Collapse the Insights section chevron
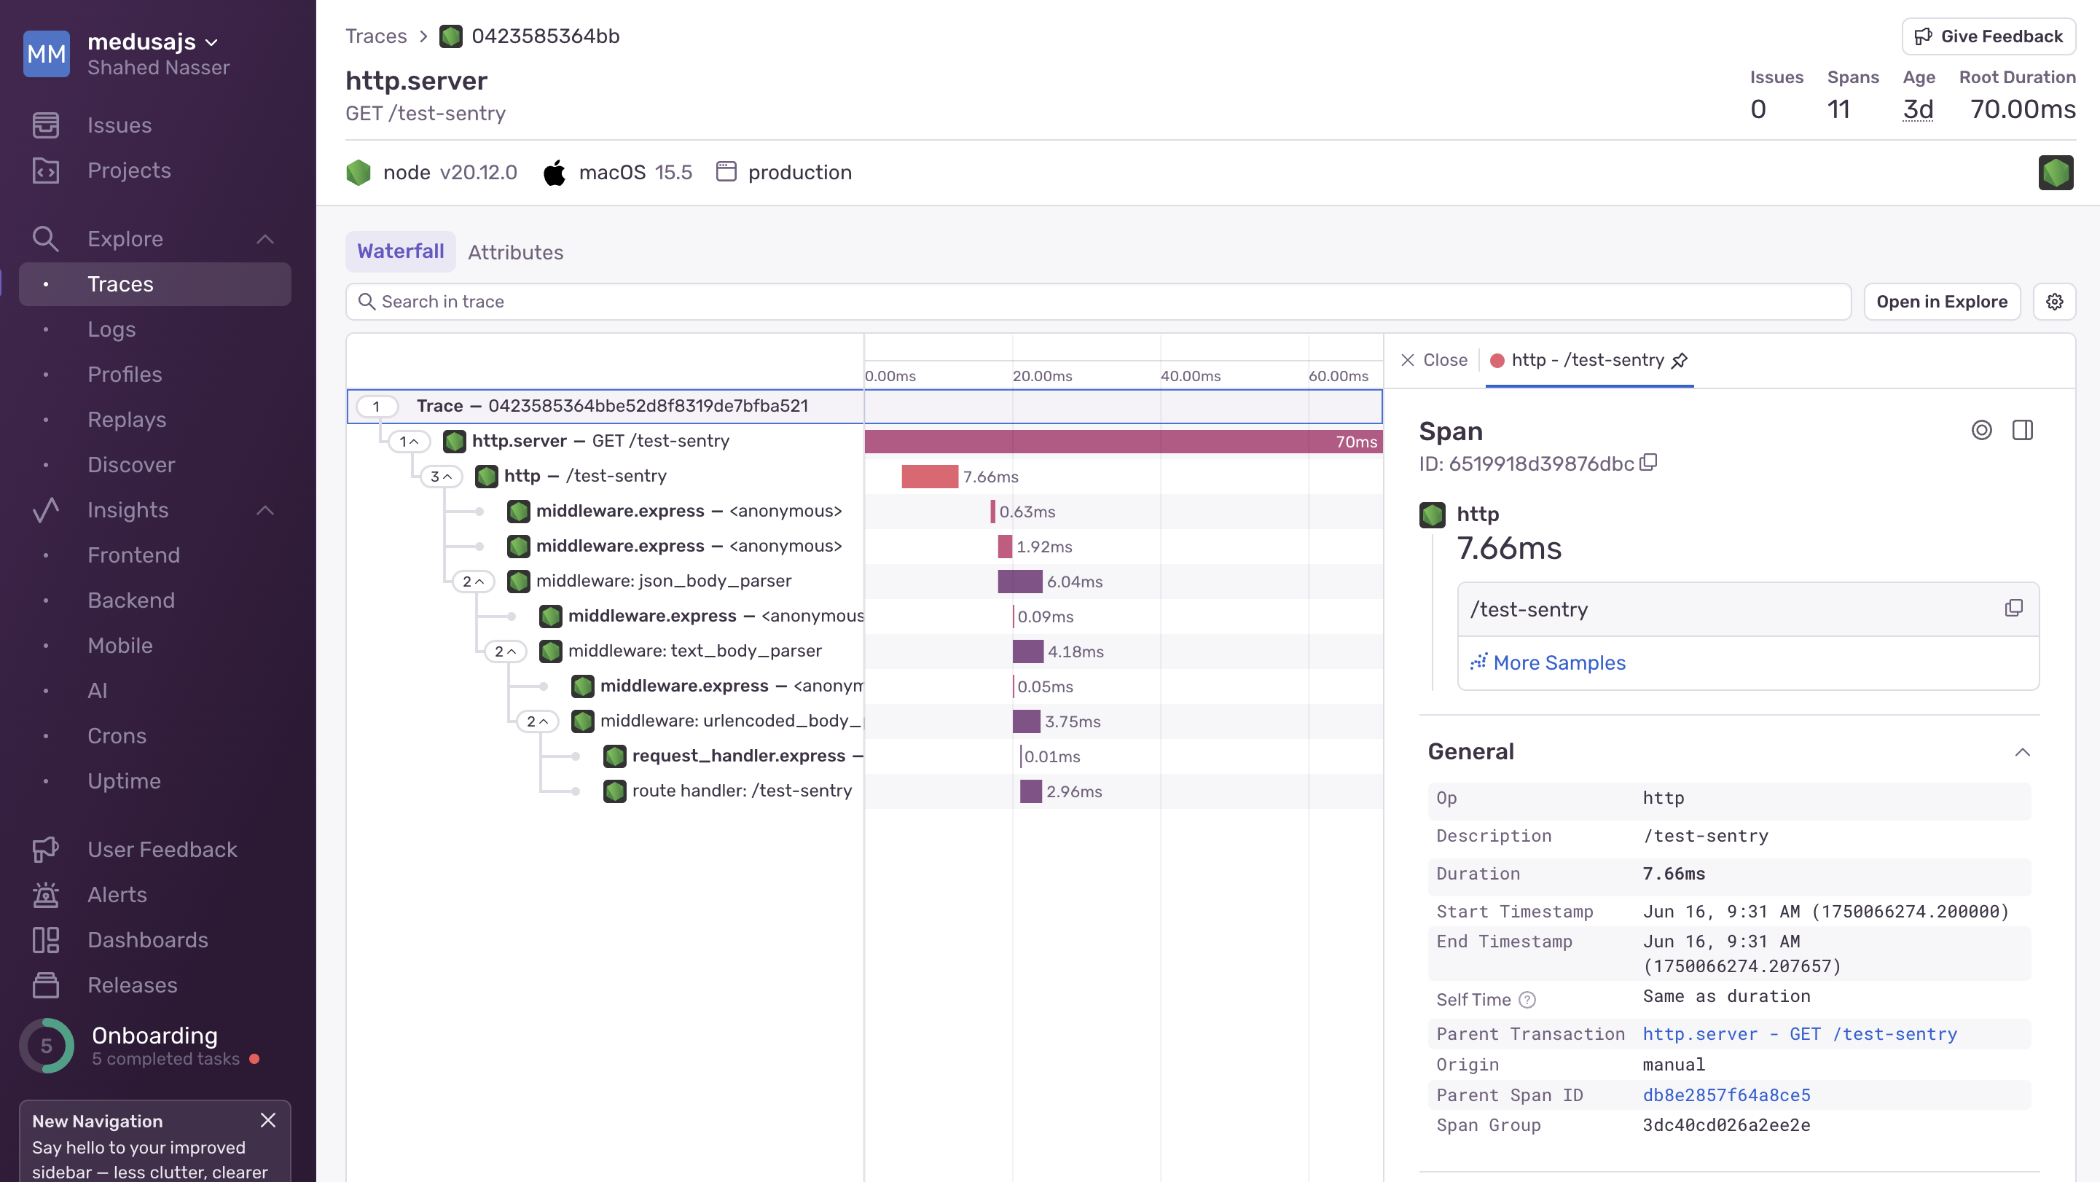2100x1182 pixels. [264, 510]
